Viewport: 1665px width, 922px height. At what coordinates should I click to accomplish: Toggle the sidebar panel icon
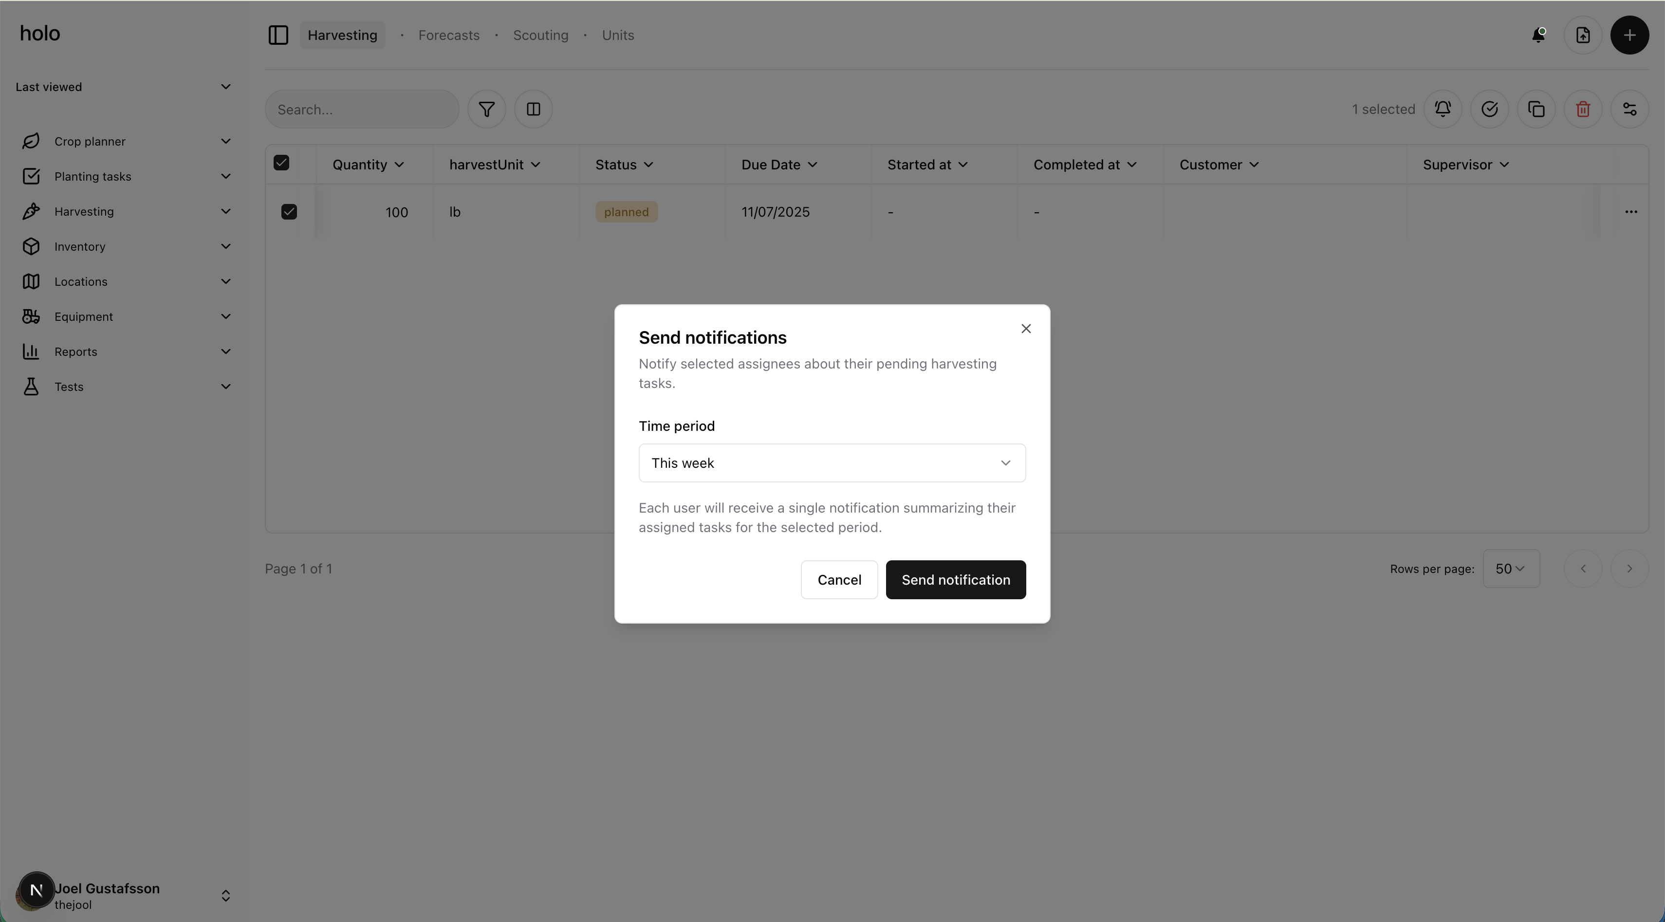coord(278,36)
